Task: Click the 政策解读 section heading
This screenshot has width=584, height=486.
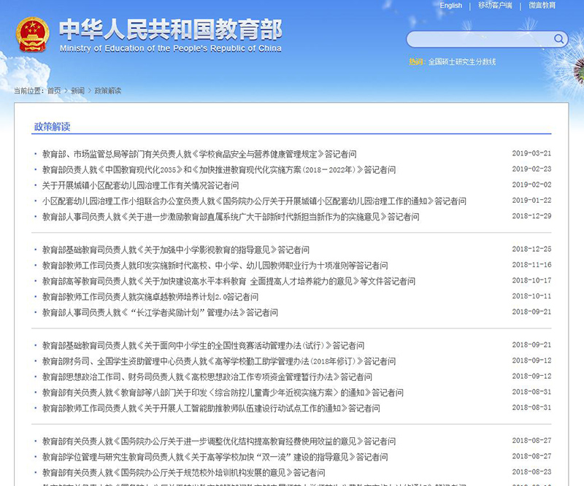Action: point(52,127)
